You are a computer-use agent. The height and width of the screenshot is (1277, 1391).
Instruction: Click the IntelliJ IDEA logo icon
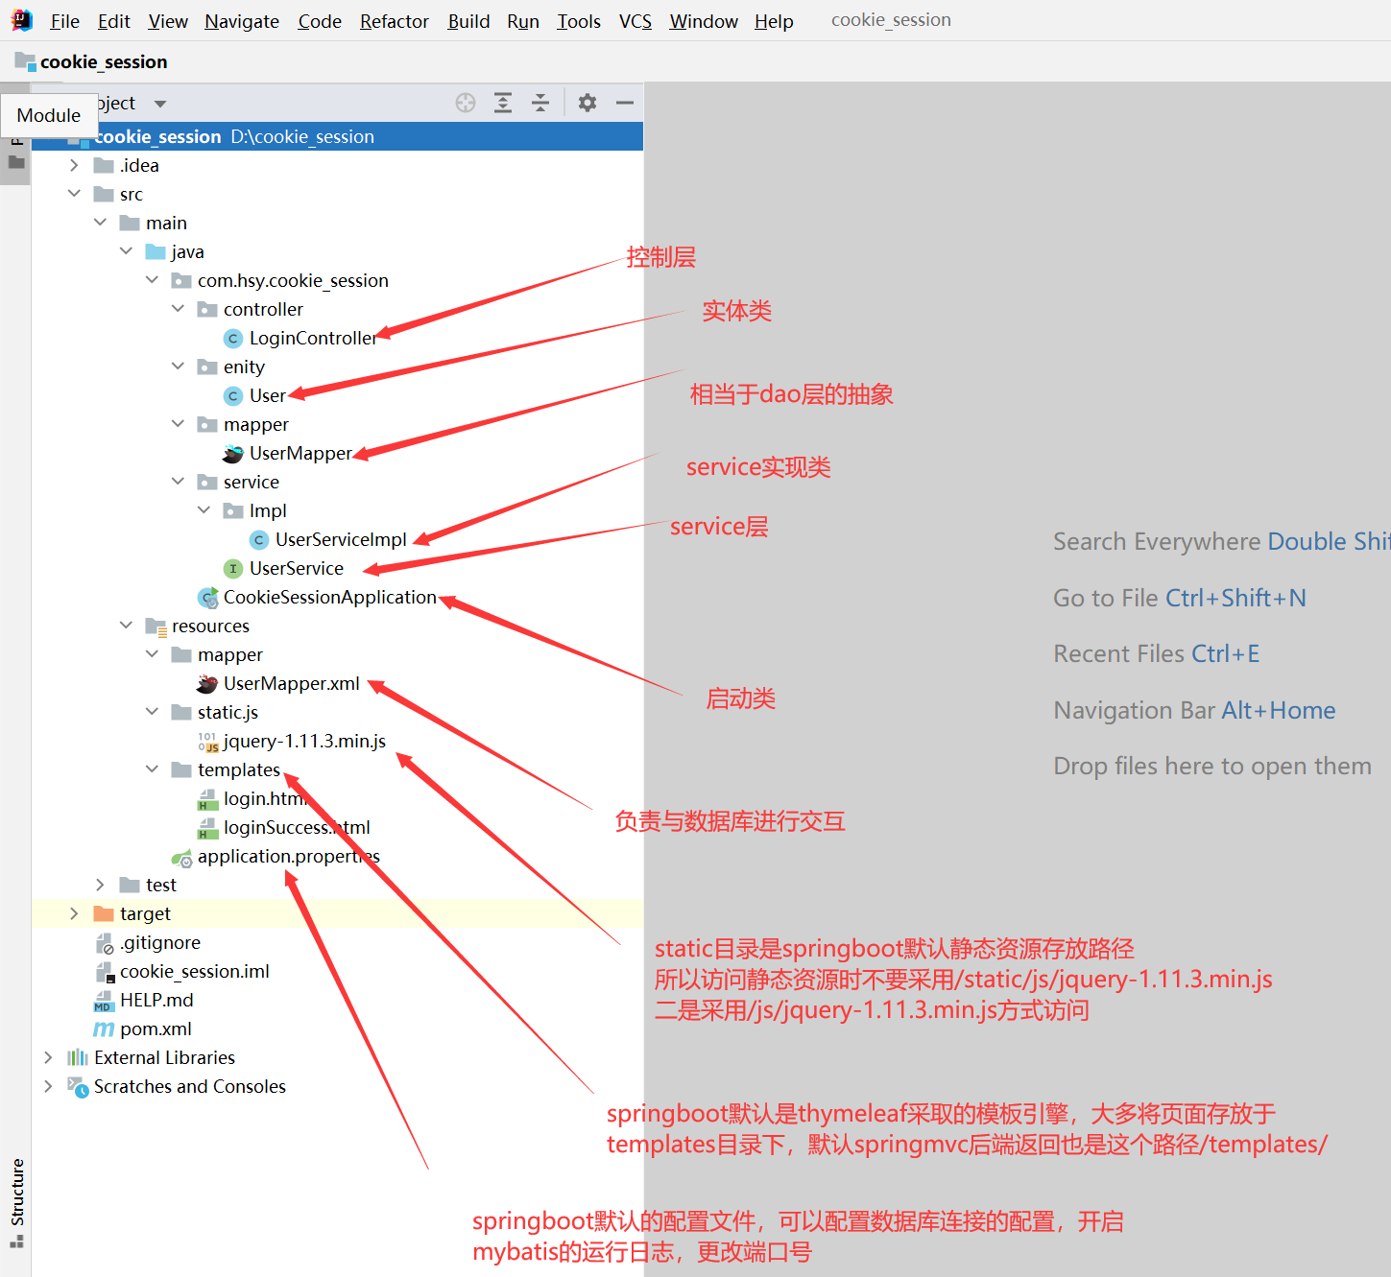point(21,20)
